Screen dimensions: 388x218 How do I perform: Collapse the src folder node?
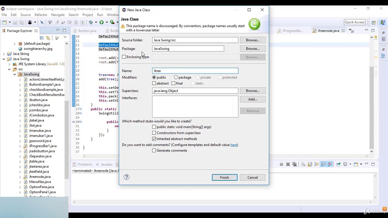pyautogui.click(x=9, y=69)
